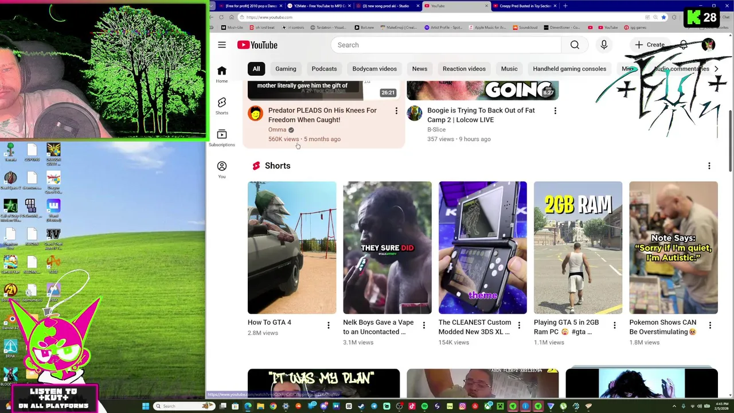Image resolution: width=734 pixels, height=413 pixels.
Task: Show more filter chips with the right chevron
Action: click(x=716, y=69)
